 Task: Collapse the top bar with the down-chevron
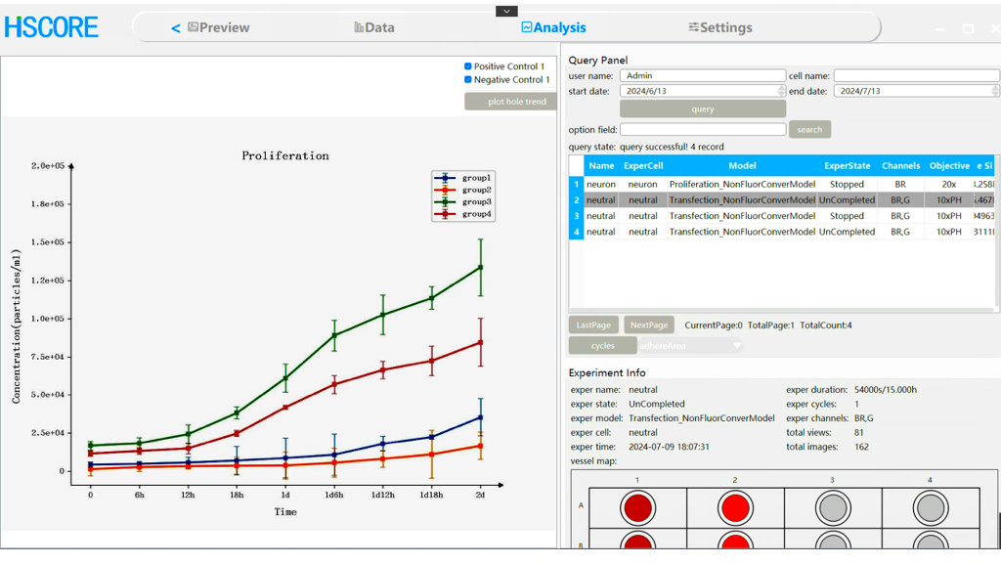click(506, 12)
